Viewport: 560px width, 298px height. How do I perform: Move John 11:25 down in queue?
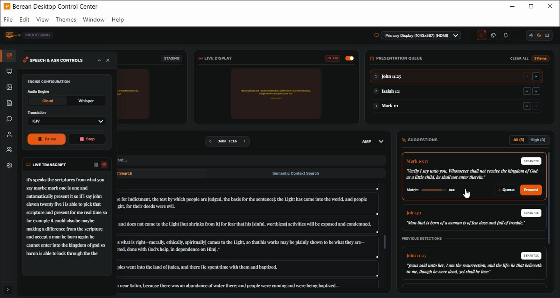tap(536, 76)
